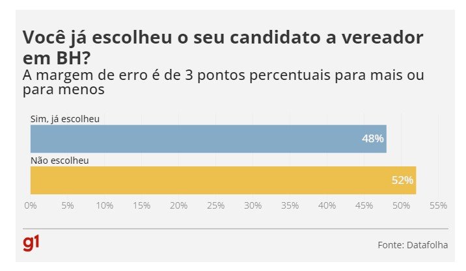Click the 30% axis tick label
The width and height of the screenshot is (466, 271).
click(x=253, y=205)
